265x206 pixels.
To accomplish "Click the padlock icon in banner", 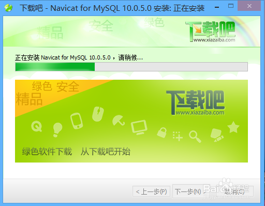I will click(x=162, y=133).
